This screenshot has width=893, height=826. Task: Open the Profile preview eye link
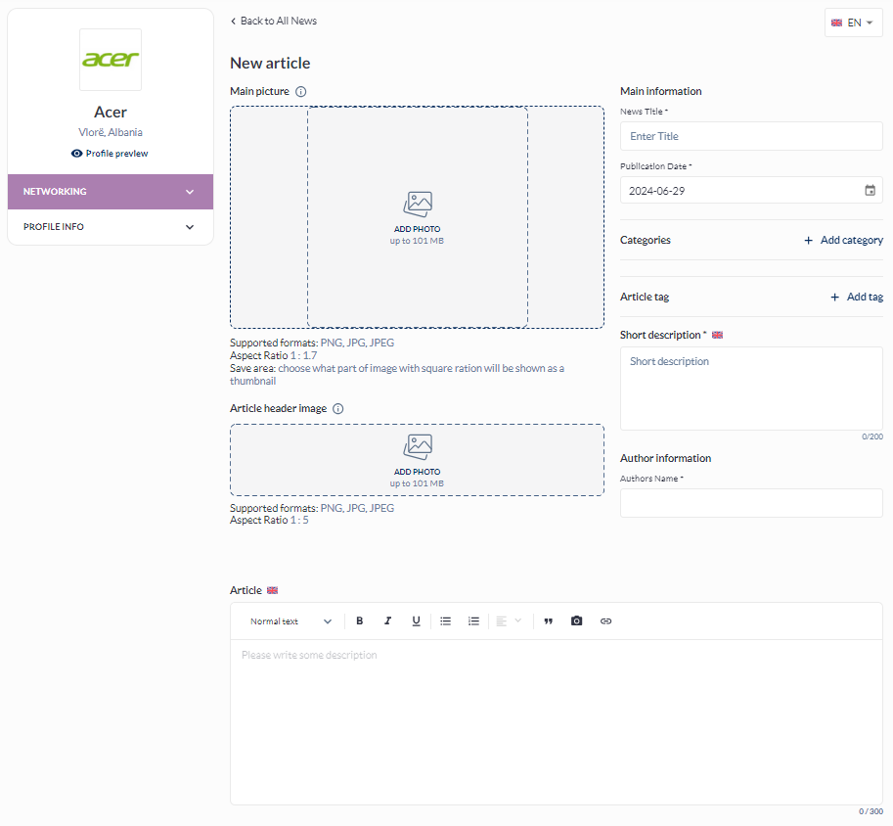pyautogui.click(x=110, y=154)
